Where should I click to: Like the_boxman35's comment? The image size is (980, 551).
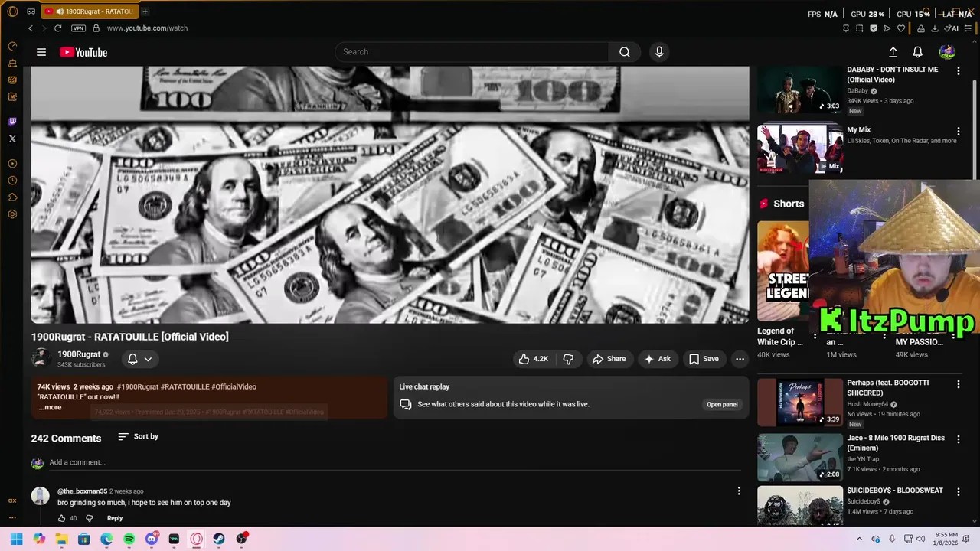(62, 518)
